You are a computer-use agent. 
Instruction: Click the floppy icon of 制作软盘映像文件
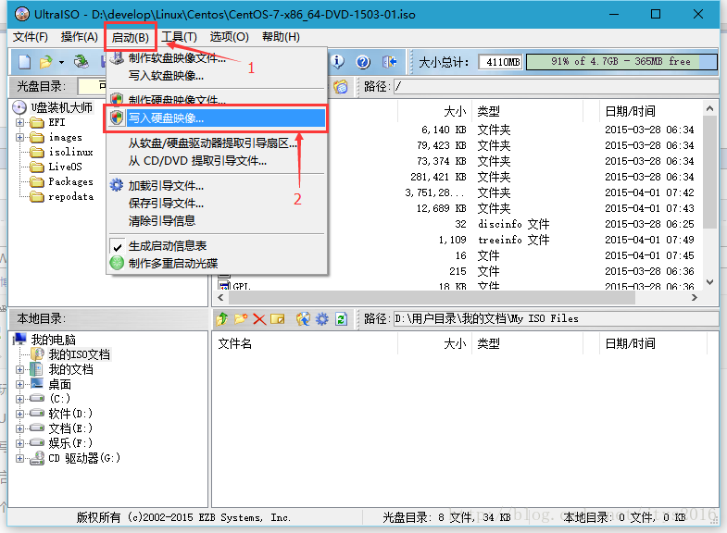[117, 58]
